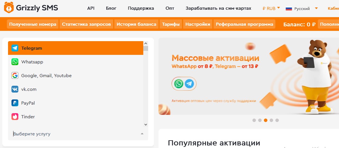Click the Google icon in service list

(x=15, y=76)
